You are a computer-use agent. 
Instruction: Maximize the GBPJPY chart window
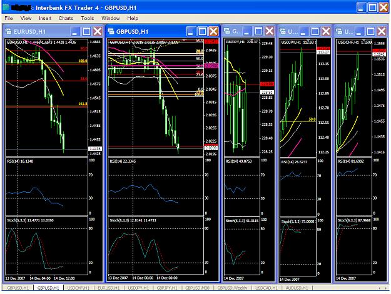(x=258, y=31)
